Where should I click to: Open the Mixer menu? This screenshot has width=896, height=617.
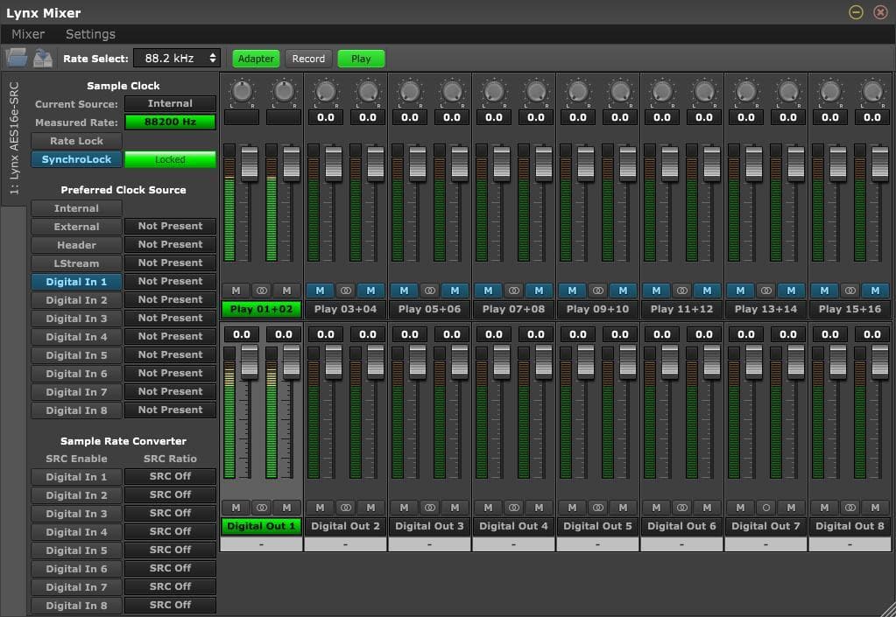point(27,33)
